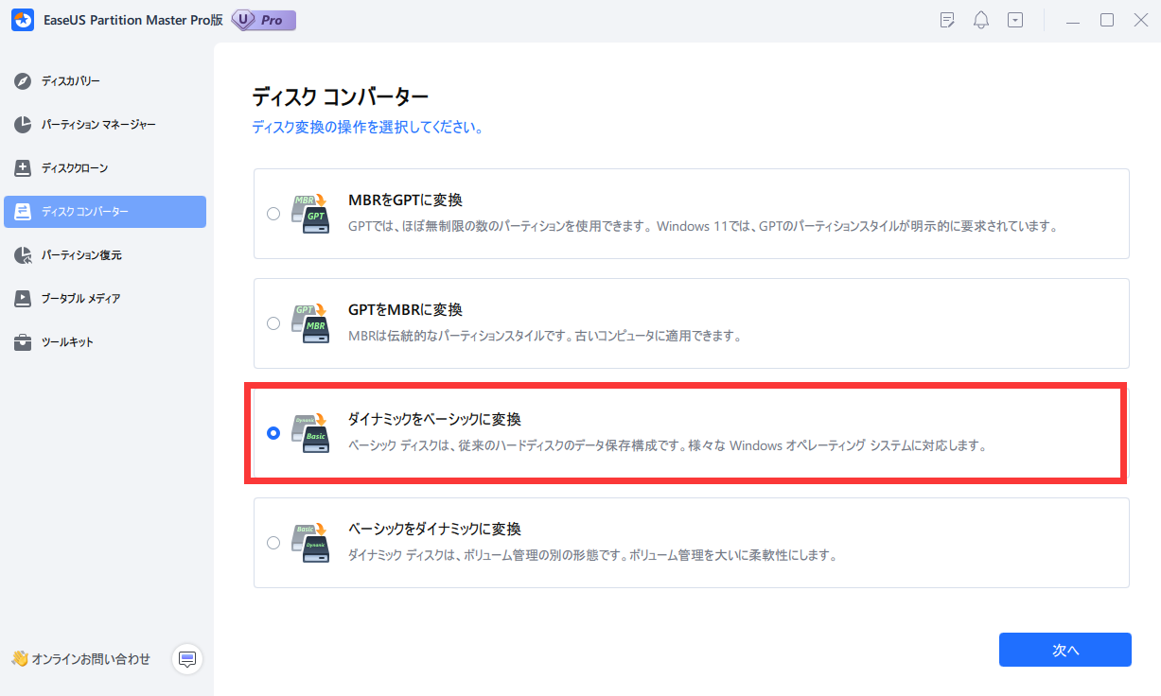Image resolution: width=1161 pixels, height=696 pixels.
Task: Select the MBRをGPTに変換 radio button
Action: coord(273,214)
